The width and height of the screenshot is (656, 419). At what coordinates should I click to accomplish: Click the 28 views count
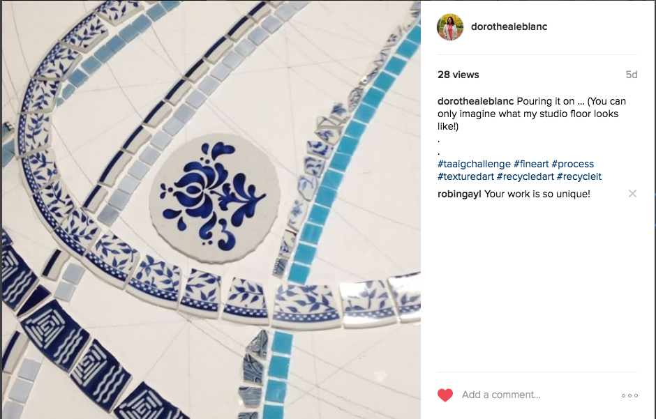[x=458, y=75]
